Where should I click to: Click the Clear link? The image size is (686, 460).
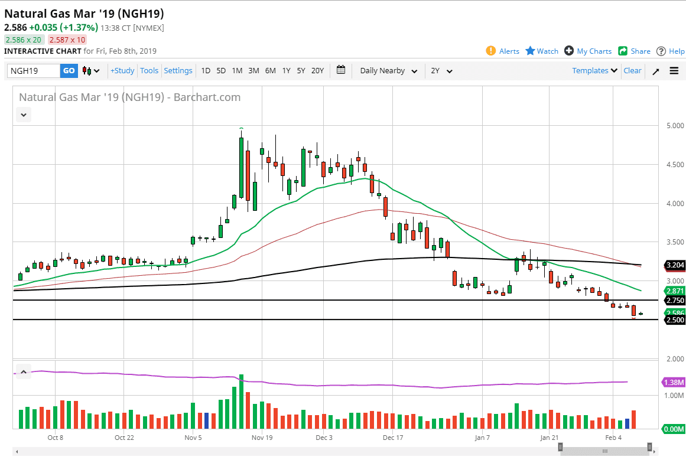[632, 71]
